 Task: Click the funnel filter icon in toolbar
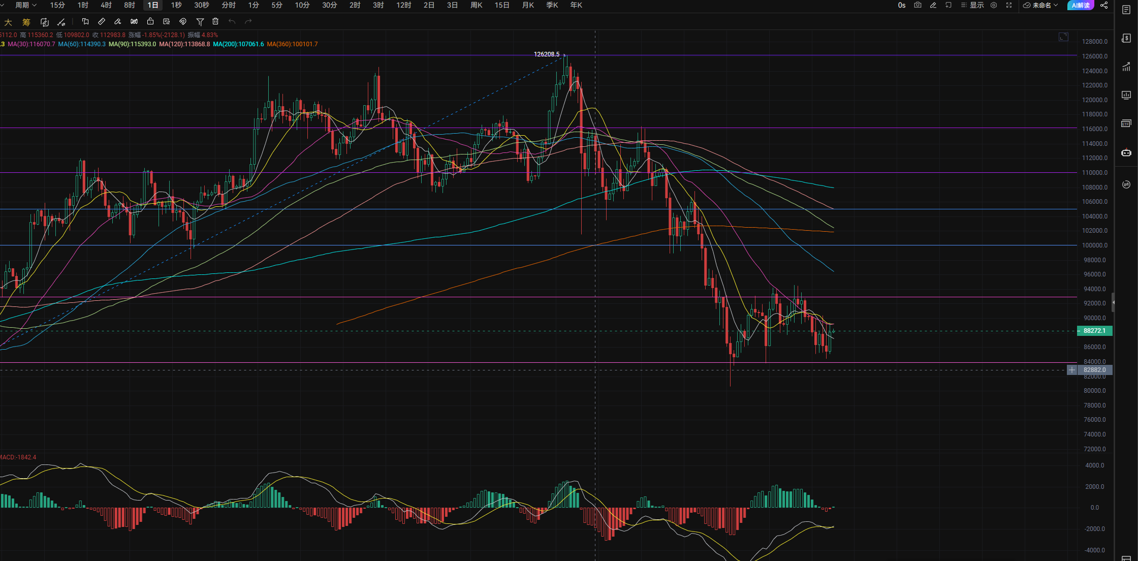coord(200,21)
